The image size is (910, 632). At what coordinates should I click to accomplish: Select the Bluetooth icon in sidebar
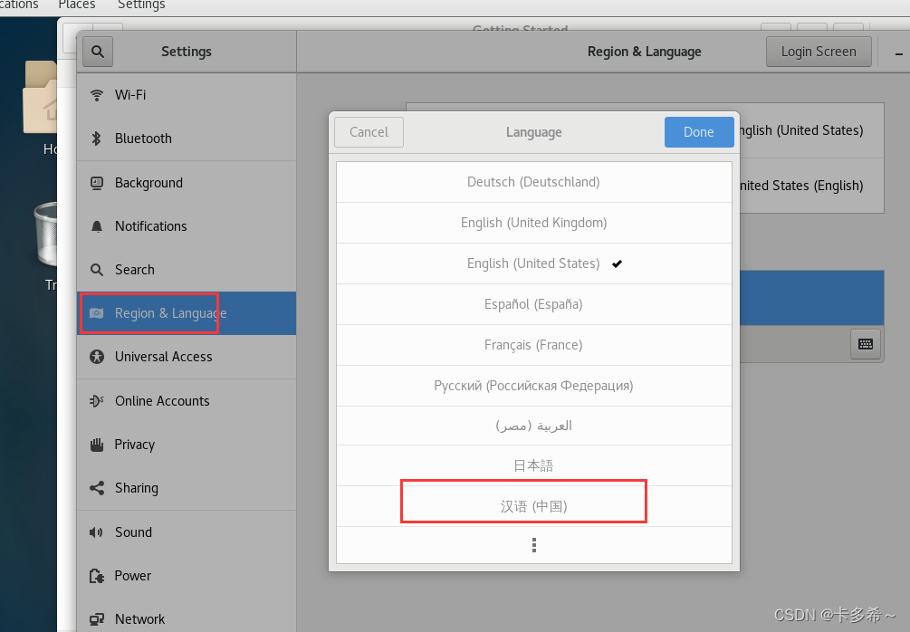97,139
